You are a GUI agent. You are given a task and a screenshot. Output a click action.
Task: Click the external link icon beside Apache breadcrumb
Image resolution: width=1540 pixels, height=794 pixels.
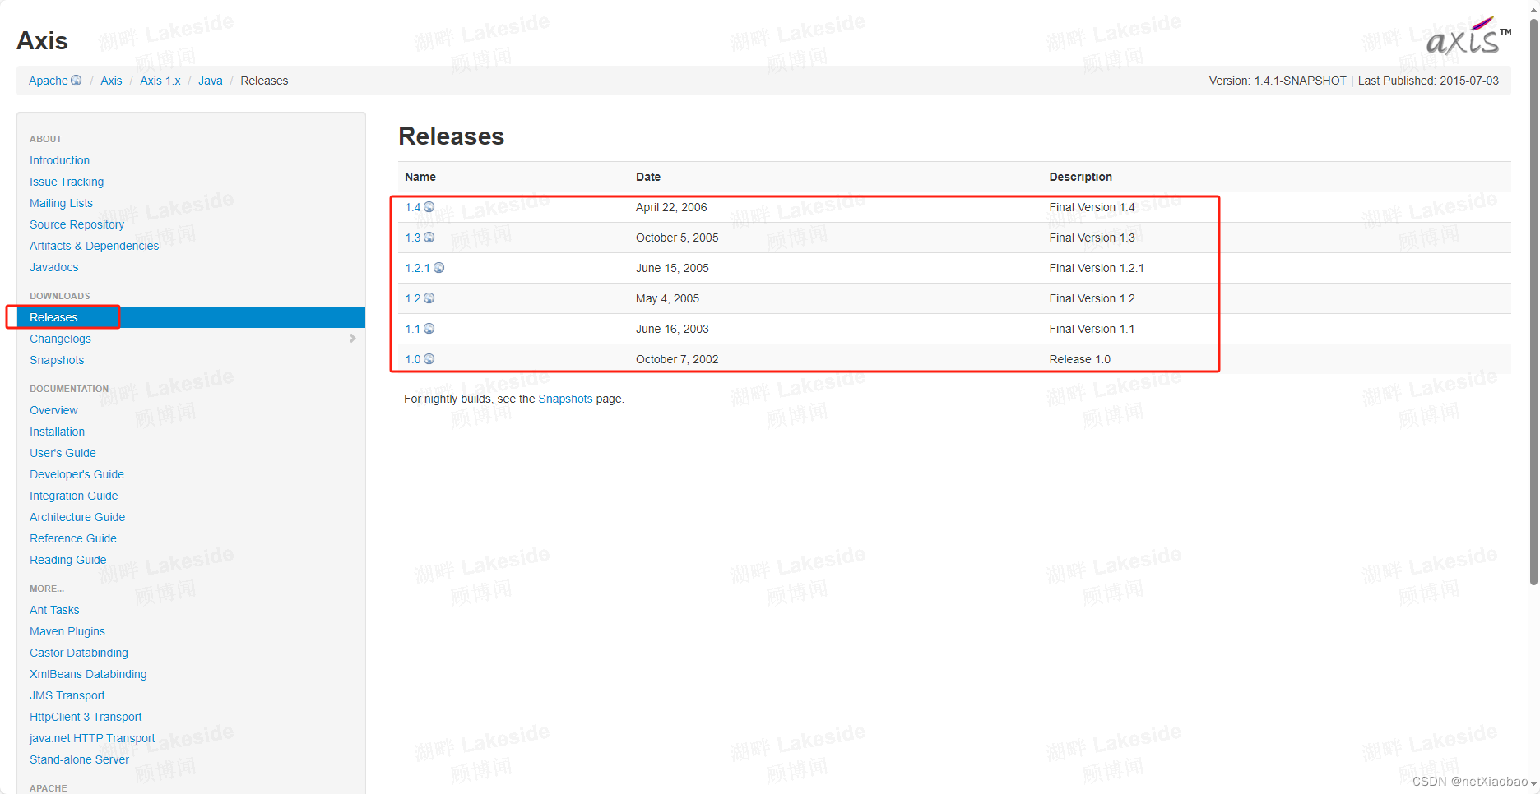tap(77, 80)
